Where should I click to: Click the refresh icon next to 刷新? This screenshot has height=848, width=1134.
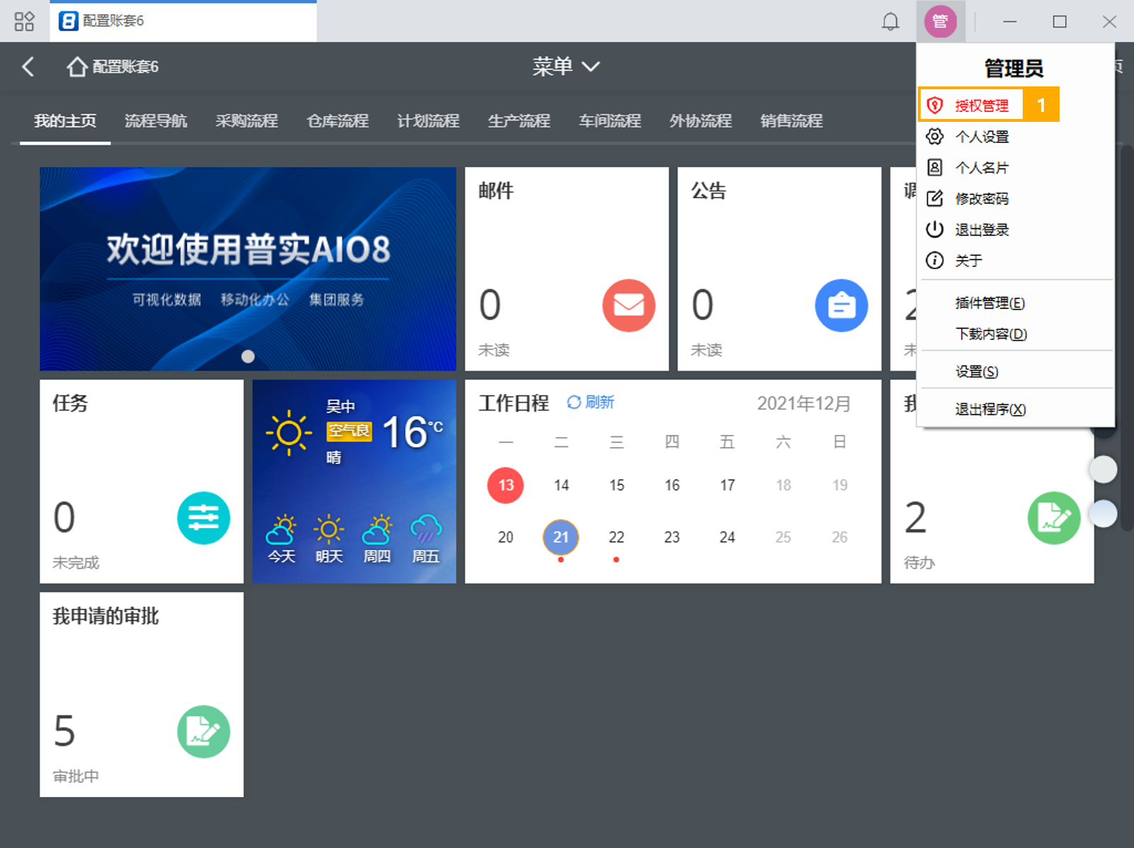click(573, 402)
